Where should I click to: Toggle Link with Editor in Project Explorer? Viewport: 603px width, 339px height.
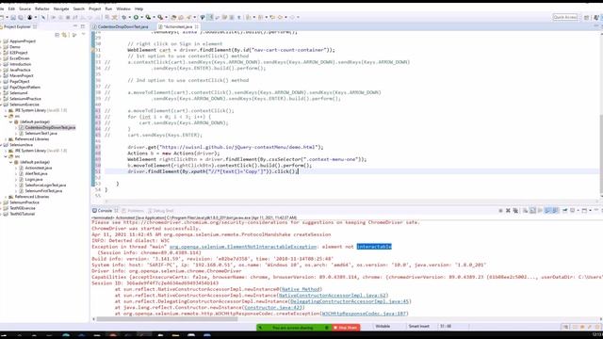[64, 35]
